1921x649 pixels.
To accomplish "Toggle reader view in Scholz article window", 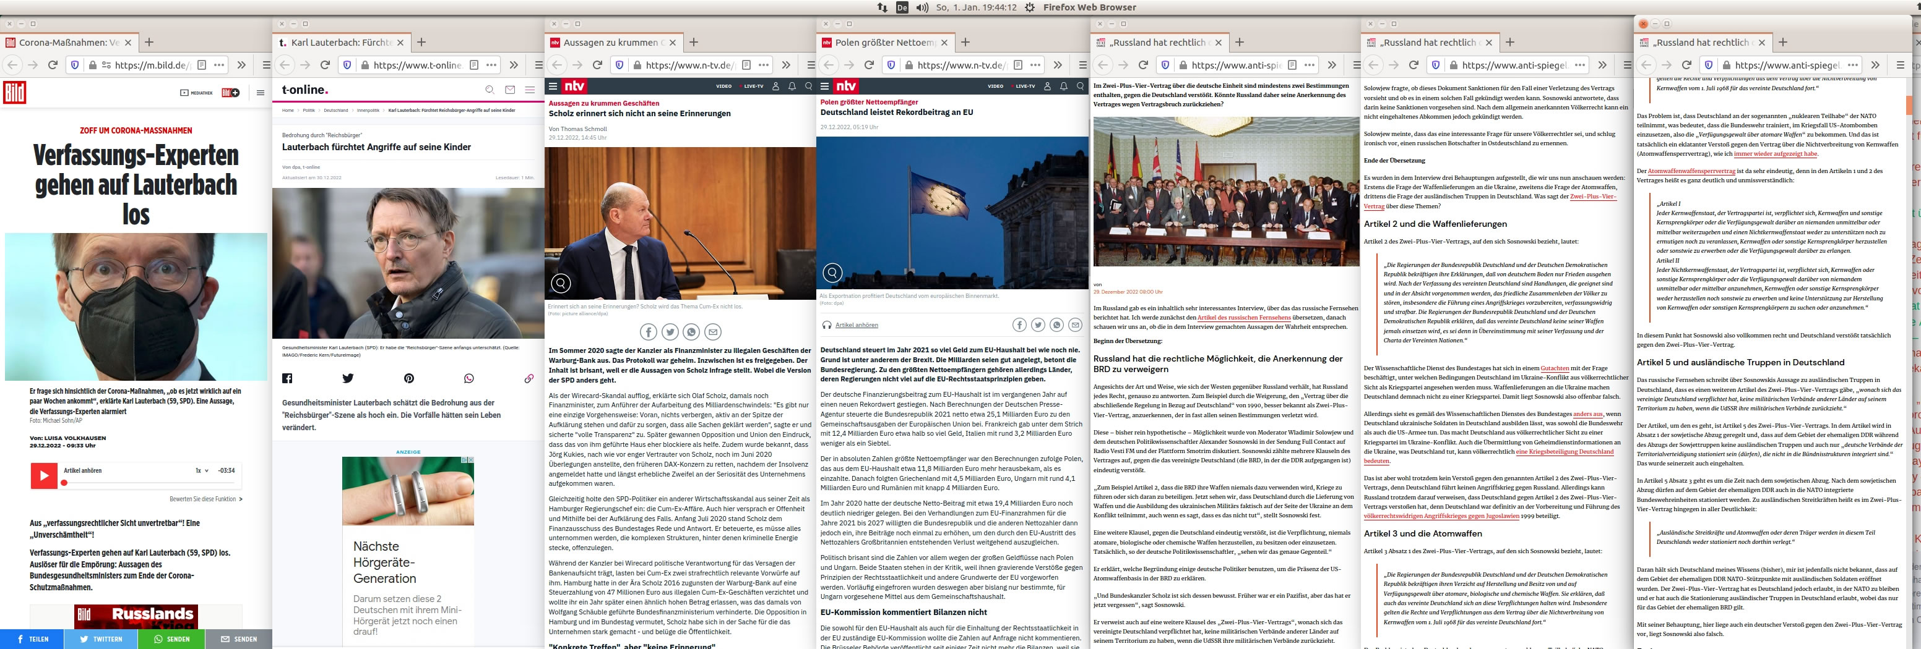I will (x=746, y=65).
